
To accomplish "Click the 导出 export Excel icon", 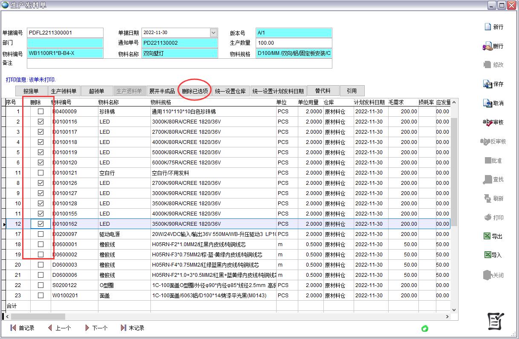I will coord(487,236).
